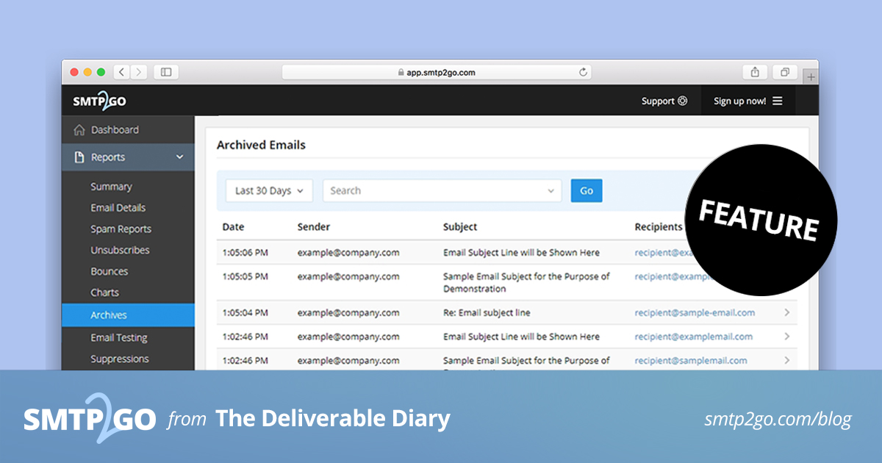Expand the search field dropdown arrow
Viewport: 882px width, 463px height.
[551, 190]
